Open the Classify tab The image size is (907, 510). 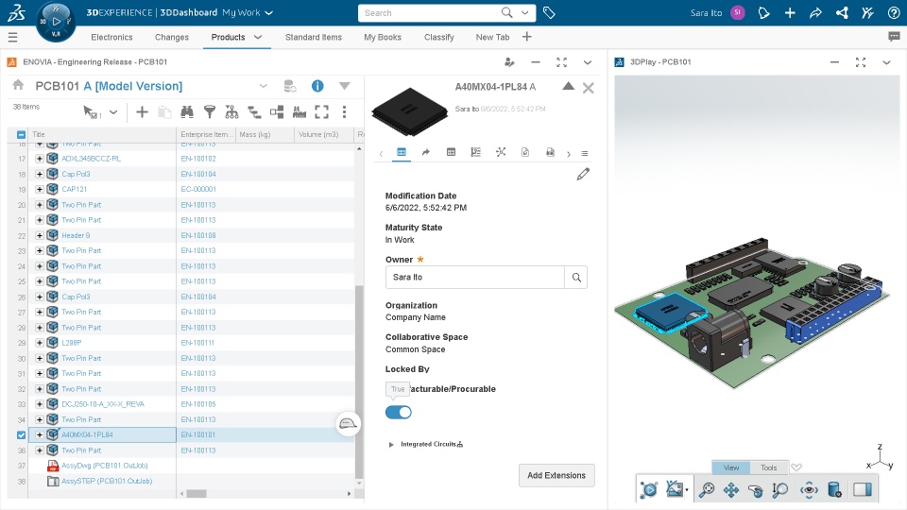click(439, 37)
